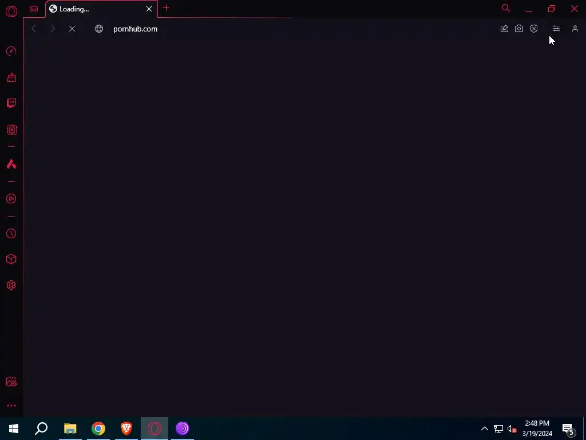The image size is (586, 440).
Task: Click the globe site info icon
Action: click(99, 29)
